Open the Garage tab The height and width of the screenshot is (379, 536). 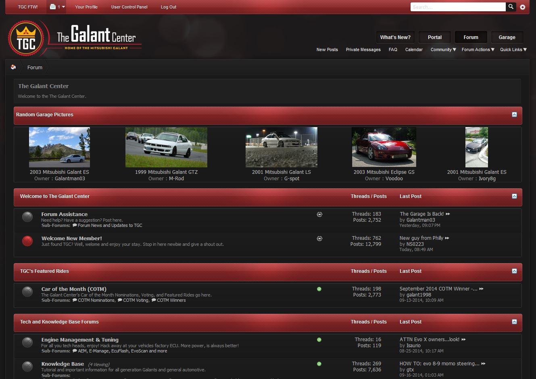point(507,37)
